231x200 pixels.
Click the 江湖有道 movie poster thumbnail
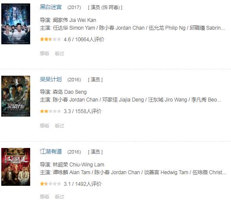click(x=16, y=167)
